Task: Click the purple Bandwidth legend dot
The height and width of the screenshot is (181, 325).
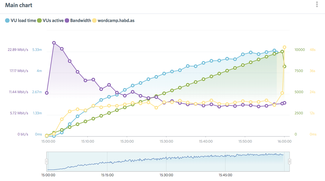Action: point(67,21)
